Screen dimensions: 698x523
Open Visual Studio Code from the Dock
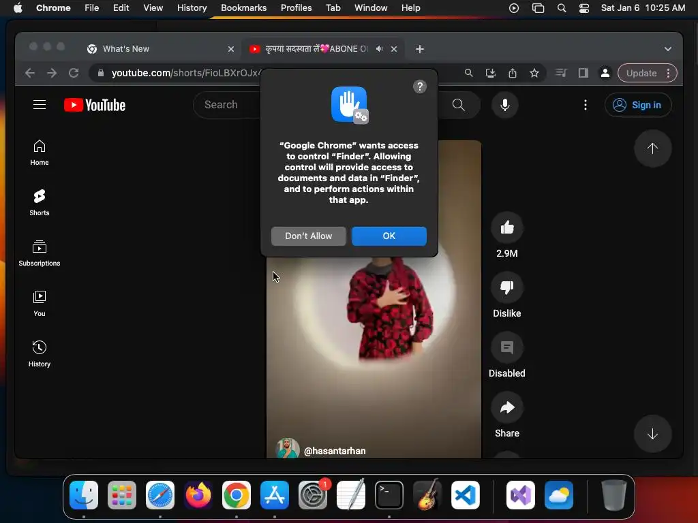tap(465, 494)
